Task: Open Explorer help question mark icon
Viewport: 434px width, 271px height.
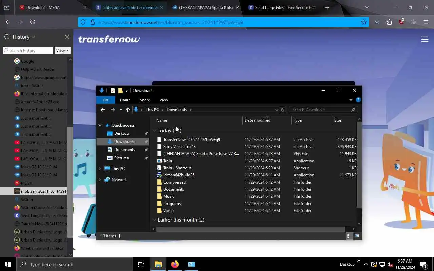Action: pos(358,100)
